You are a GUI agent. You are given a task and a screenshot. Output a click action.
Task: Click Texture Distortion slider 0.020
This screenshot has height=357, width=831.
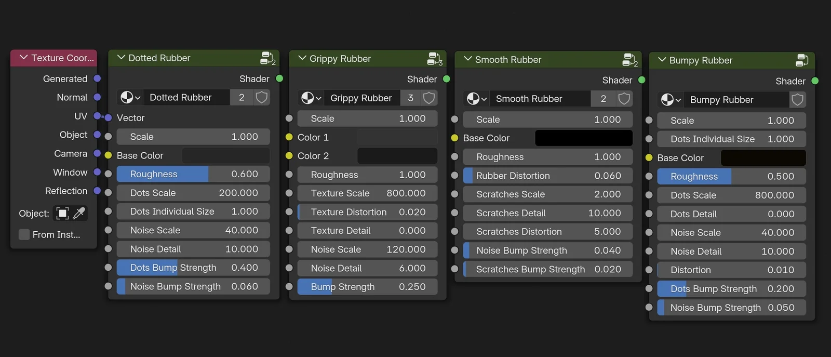(x=367, y=212)
